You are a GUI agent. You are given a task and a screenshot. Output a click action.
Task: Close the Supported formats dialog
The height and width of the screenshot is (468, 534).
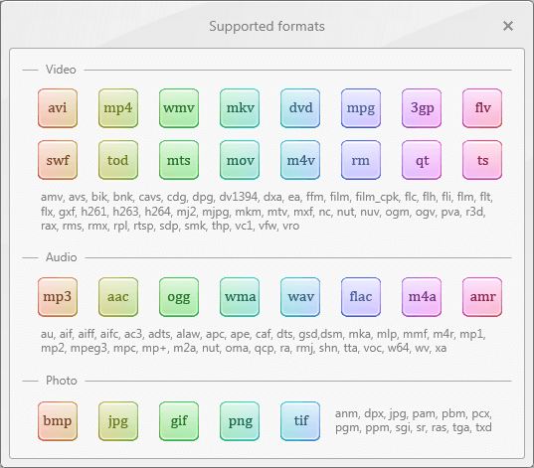508,26
